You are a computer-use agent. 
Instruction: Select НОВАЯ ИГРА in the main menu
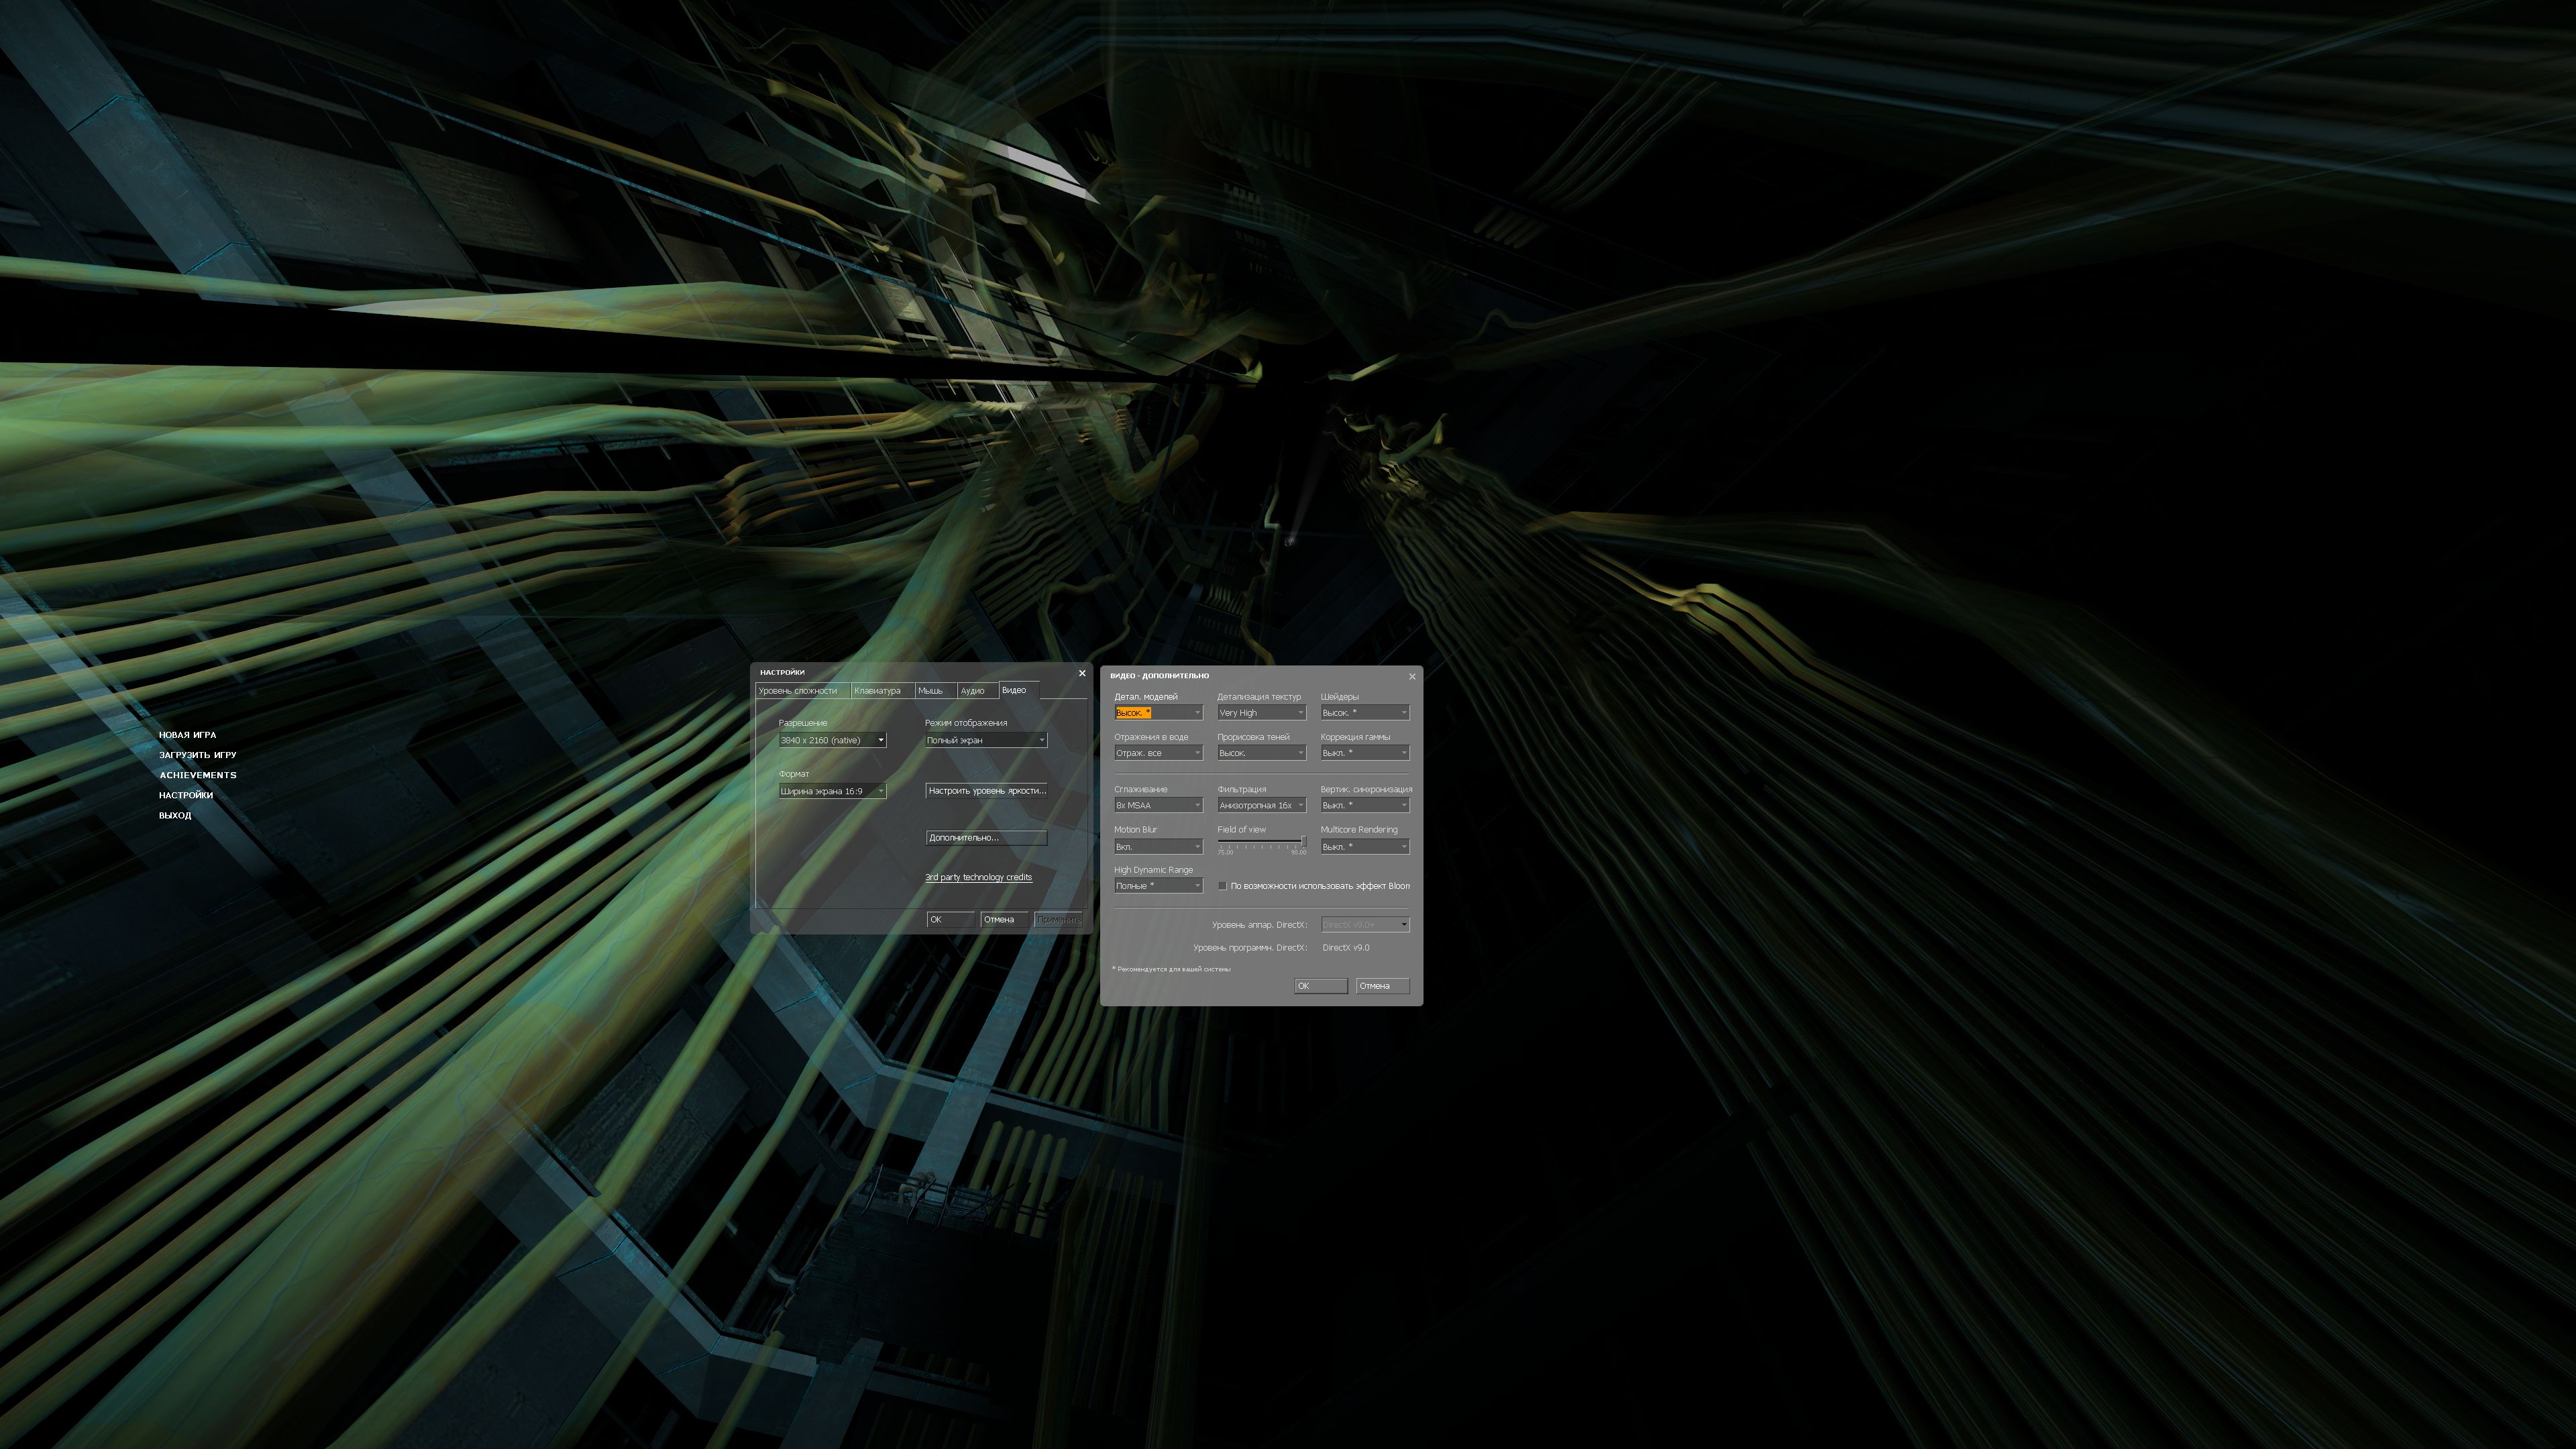click(187, 735)
